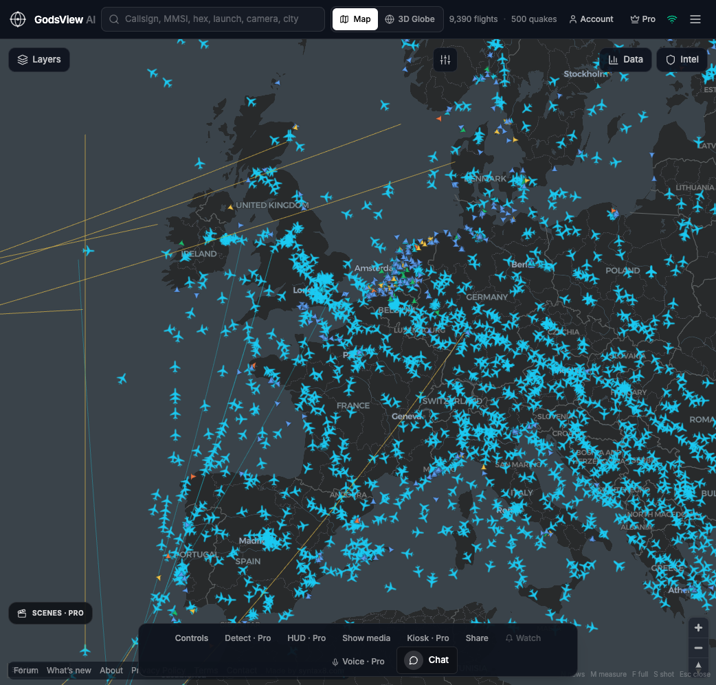Open the Chat bubble button
This screenshot has height=685, width=716.
tap(427, 660)
